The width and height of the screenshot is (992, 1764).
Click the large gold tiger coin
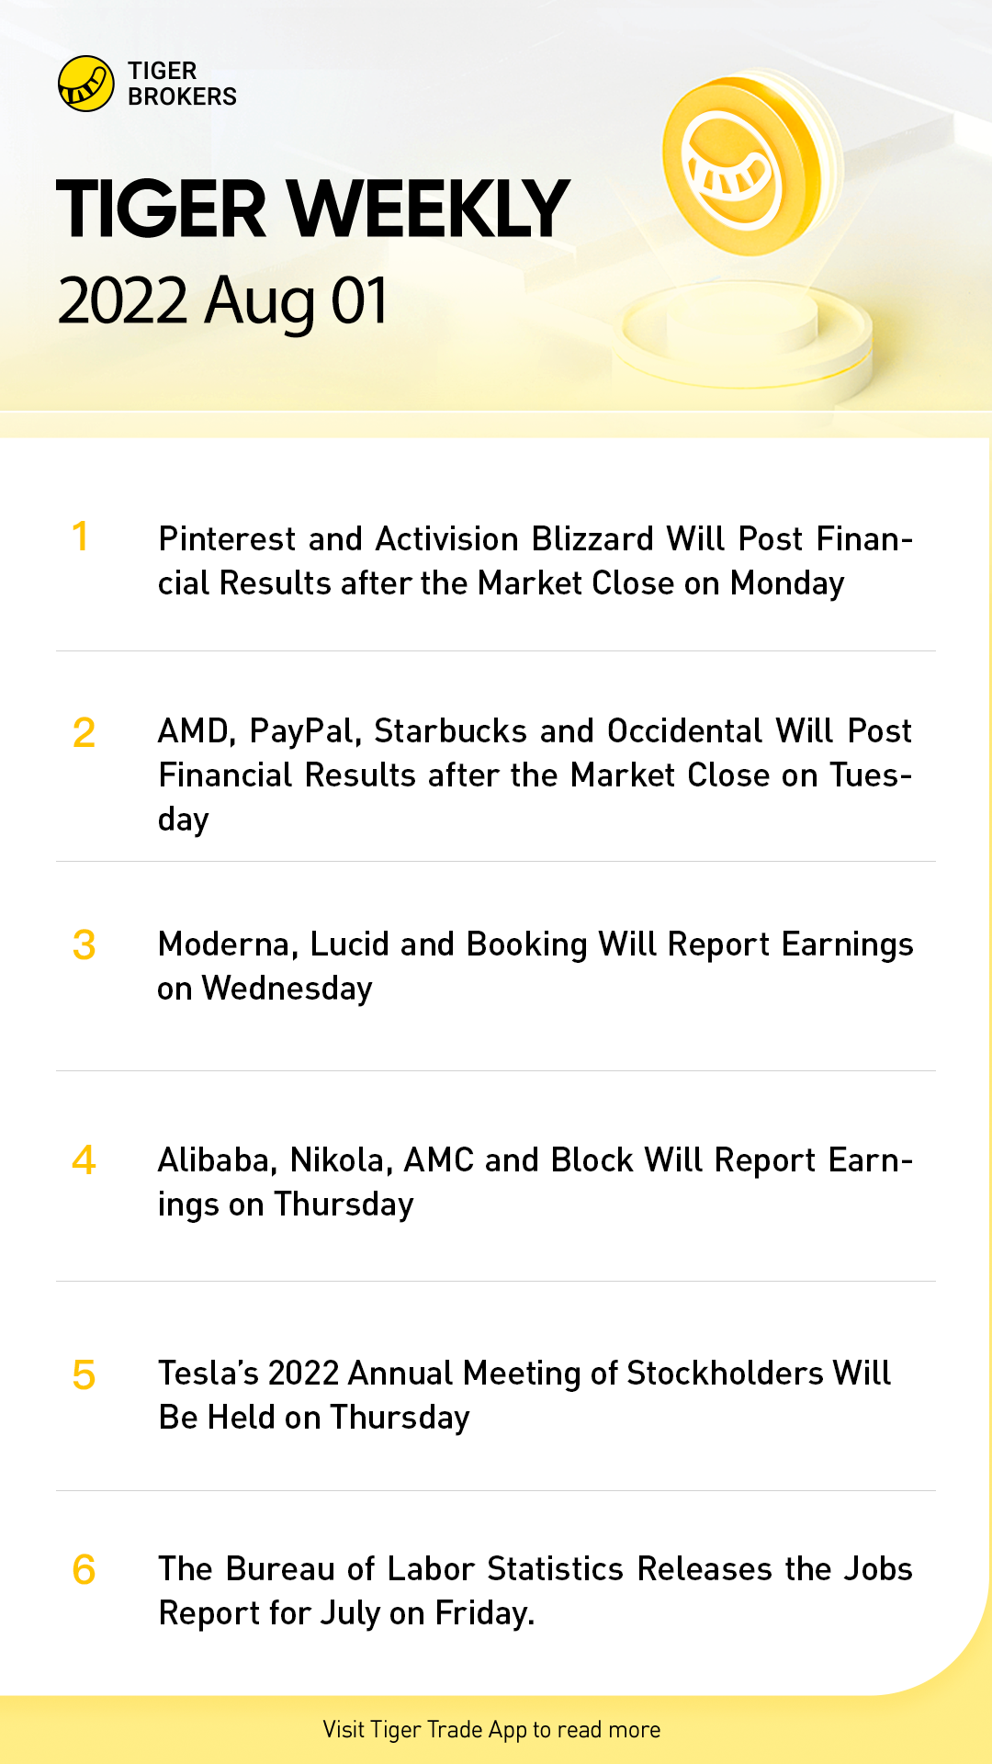[x=744, y=165]
